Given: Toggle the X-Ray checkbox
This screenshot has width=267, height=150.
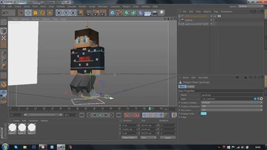Looking at the screenshot, I should (202, 117).
